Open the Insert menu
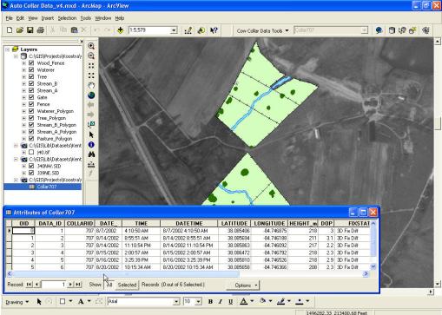The width and height of the screenshot is (442, 315). pos(48,18)
